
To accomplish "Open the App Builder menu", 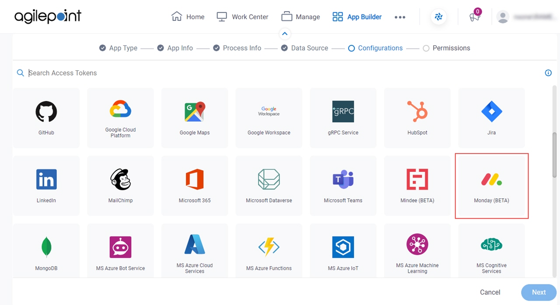I will (357, 17).
